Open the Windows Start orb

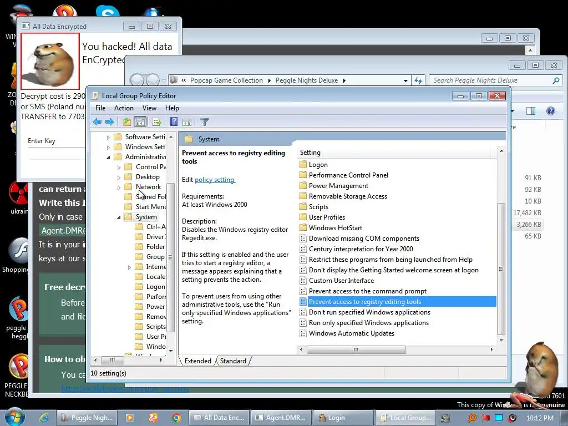click(x=15, y=417)
